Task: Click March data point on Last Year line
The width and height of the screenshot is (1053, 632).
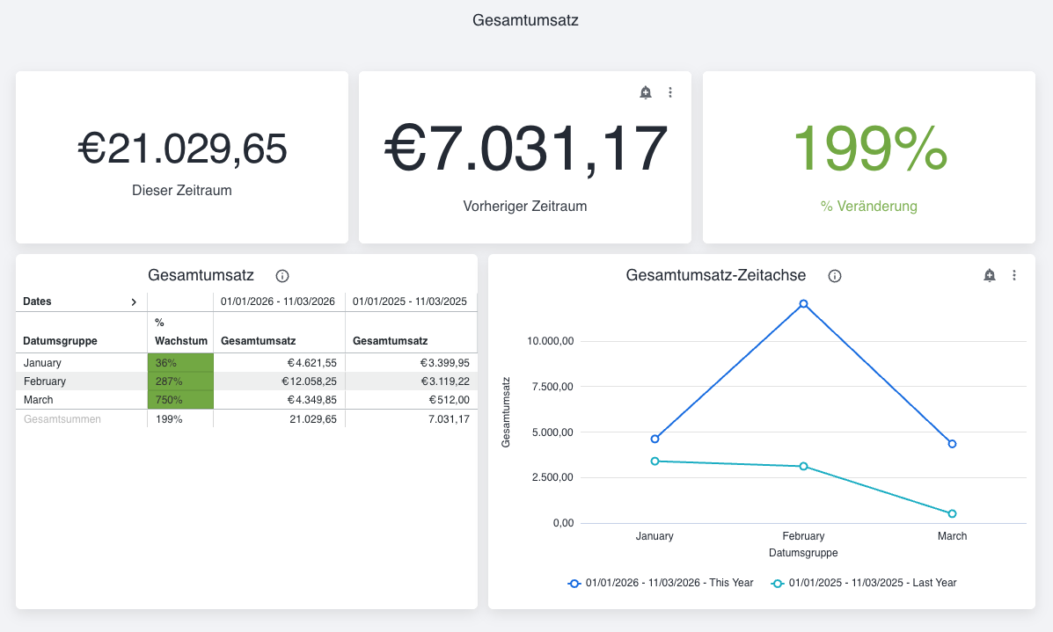Action: click(952, 513)
